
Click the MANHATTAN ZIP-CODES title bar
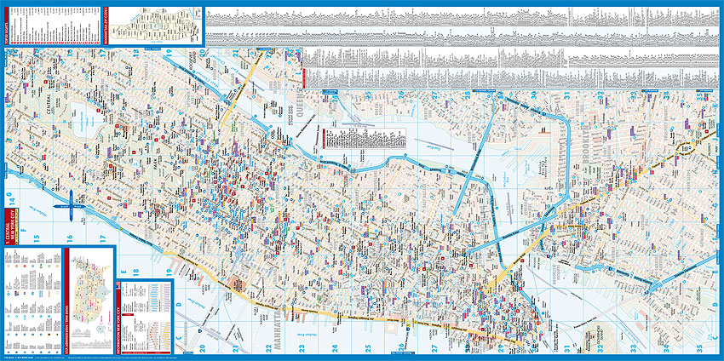[x=106, y=26]
